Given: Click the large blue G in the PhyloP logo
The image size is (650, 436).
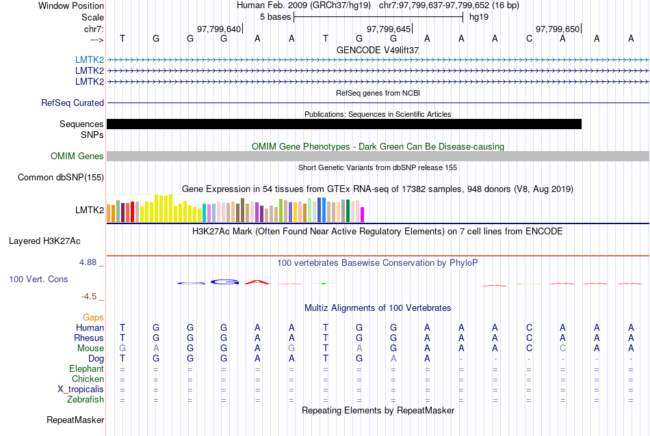Looking at the screenshot, I should (x=224, y=282).
